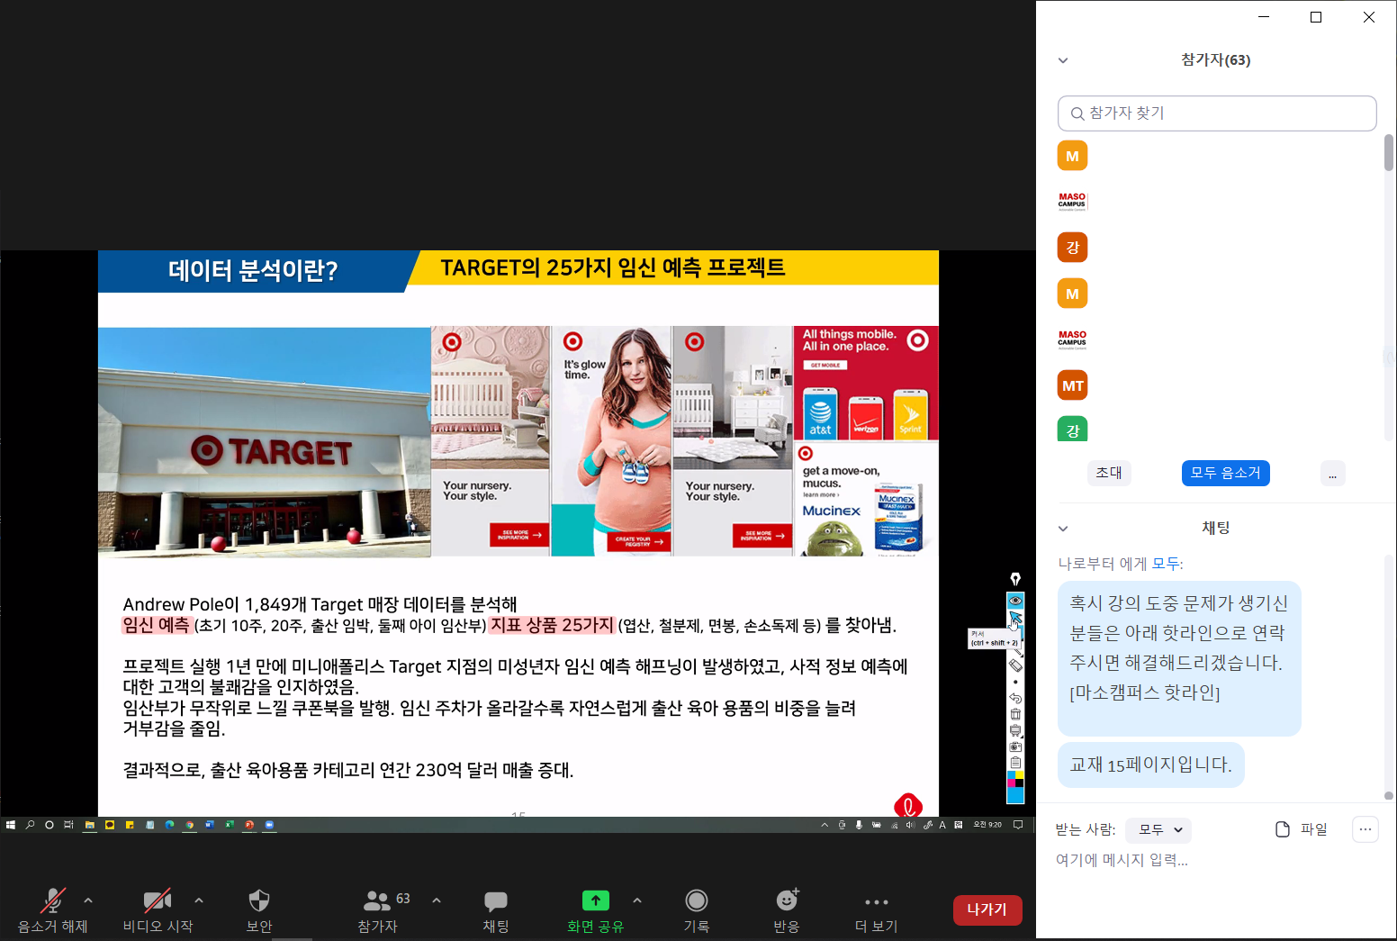
Task: Click the green 화면 공유 share screen icon
Action: coord(595,900)
